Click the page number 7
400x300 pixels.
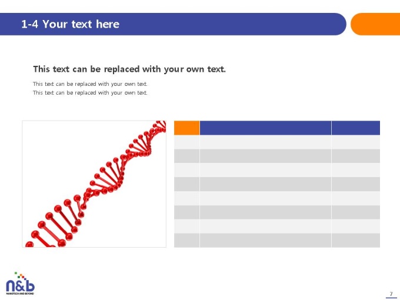[391, 294]
